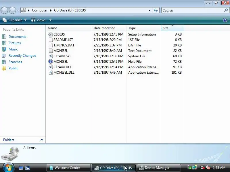The image size is (230, 172).
Task: Click CD Drive (D:) CIRRUS taskbar button
Action: pyautogui.click(x=114, y=168)
